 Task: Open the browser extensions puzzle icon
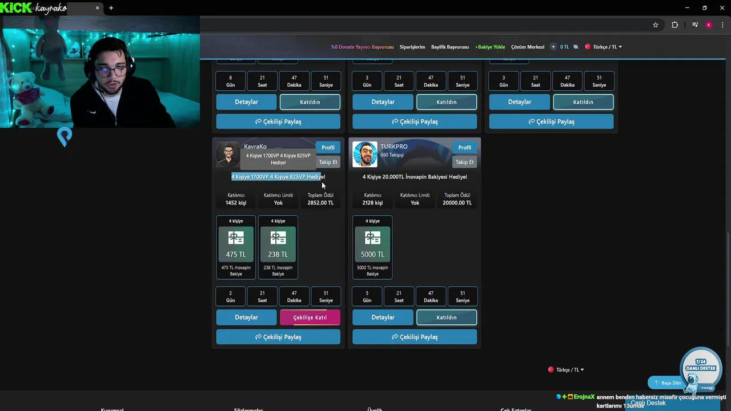(675, 25)
